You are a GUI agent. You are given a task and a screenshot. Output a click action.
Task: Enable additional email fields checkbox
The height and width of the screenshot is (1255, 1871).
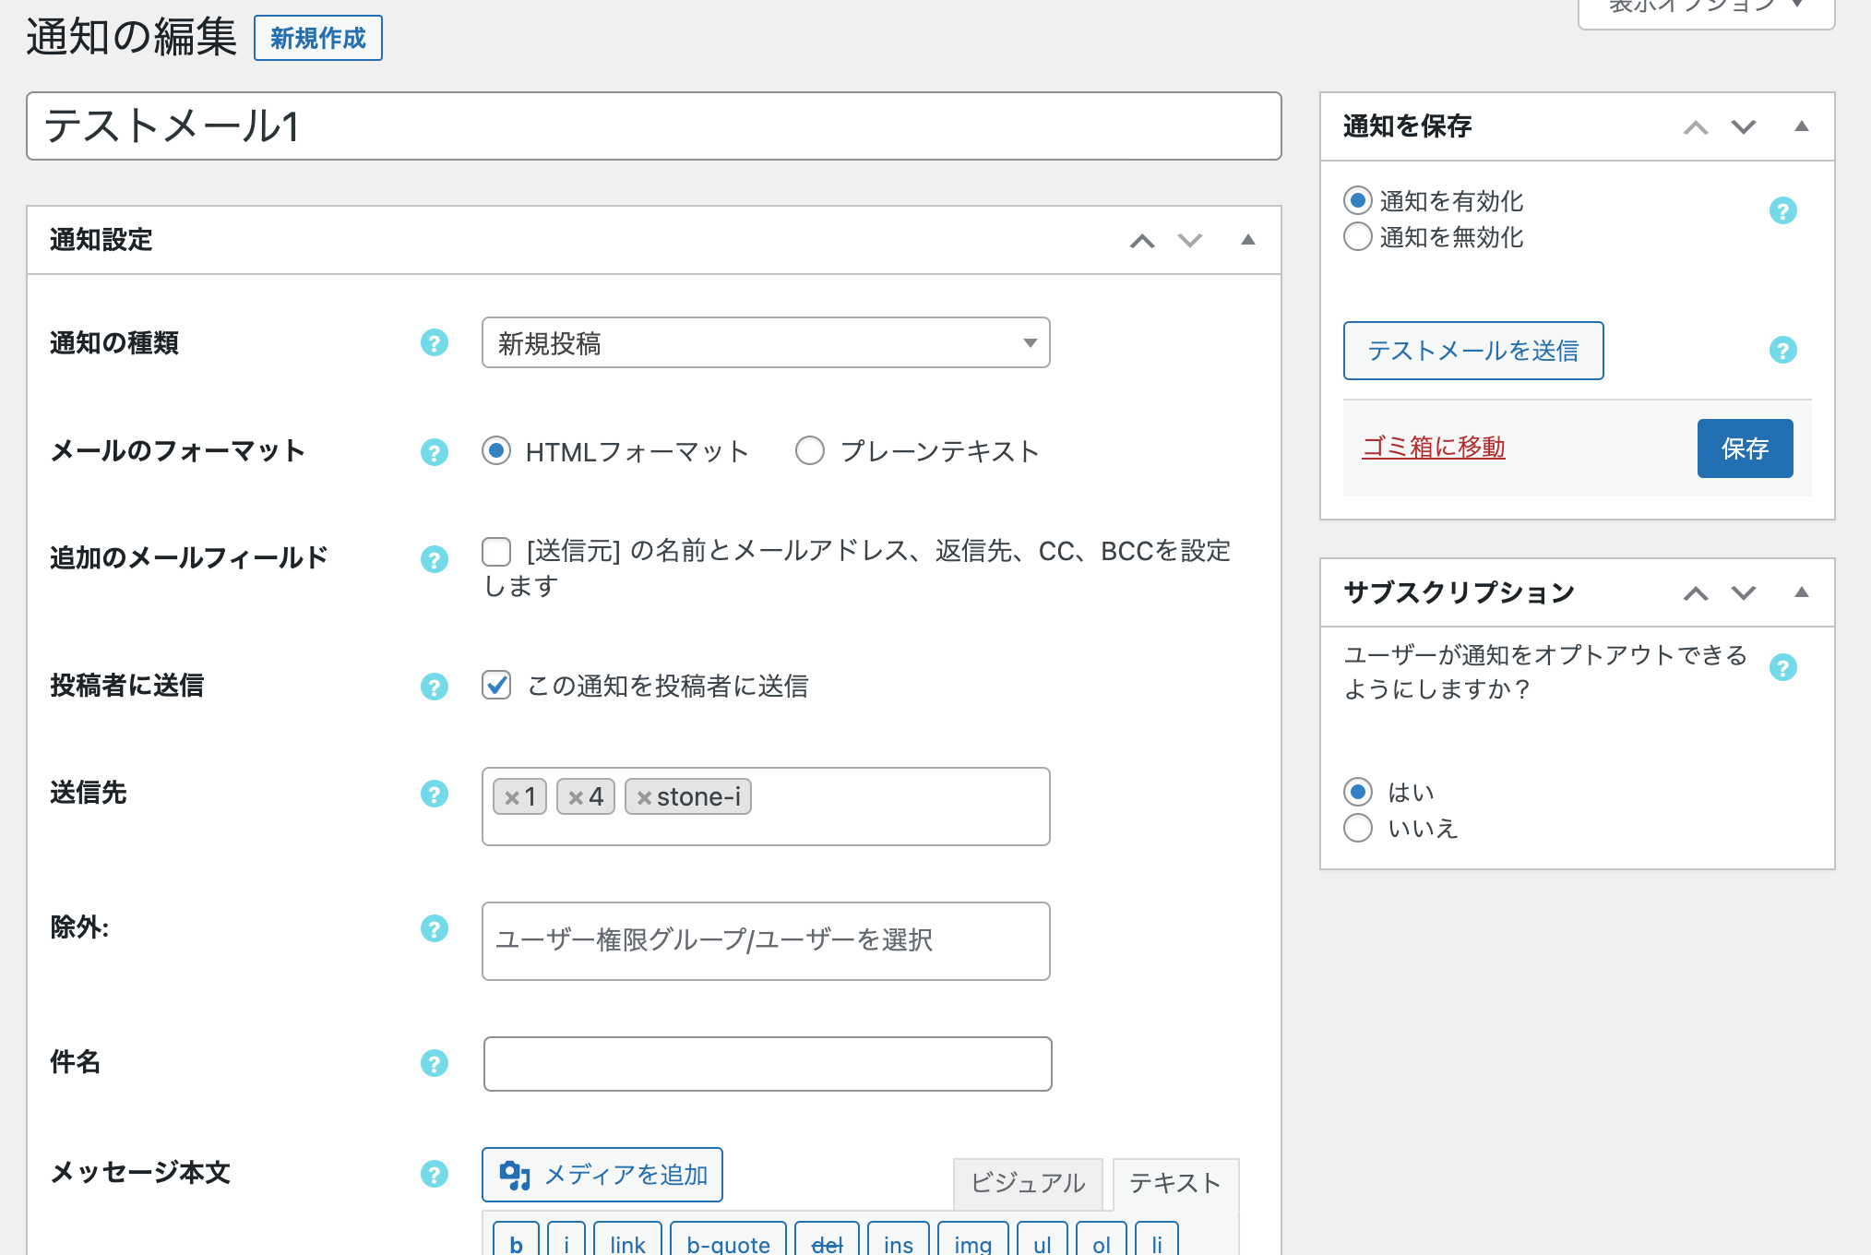[x=496, y=552]
